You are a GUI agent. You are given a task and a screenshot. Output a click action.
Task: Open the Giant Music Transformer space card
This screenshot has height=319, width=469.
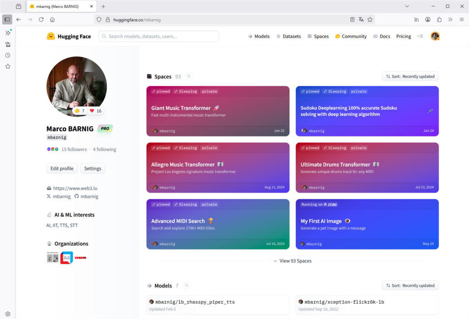(x=218, y=111)
